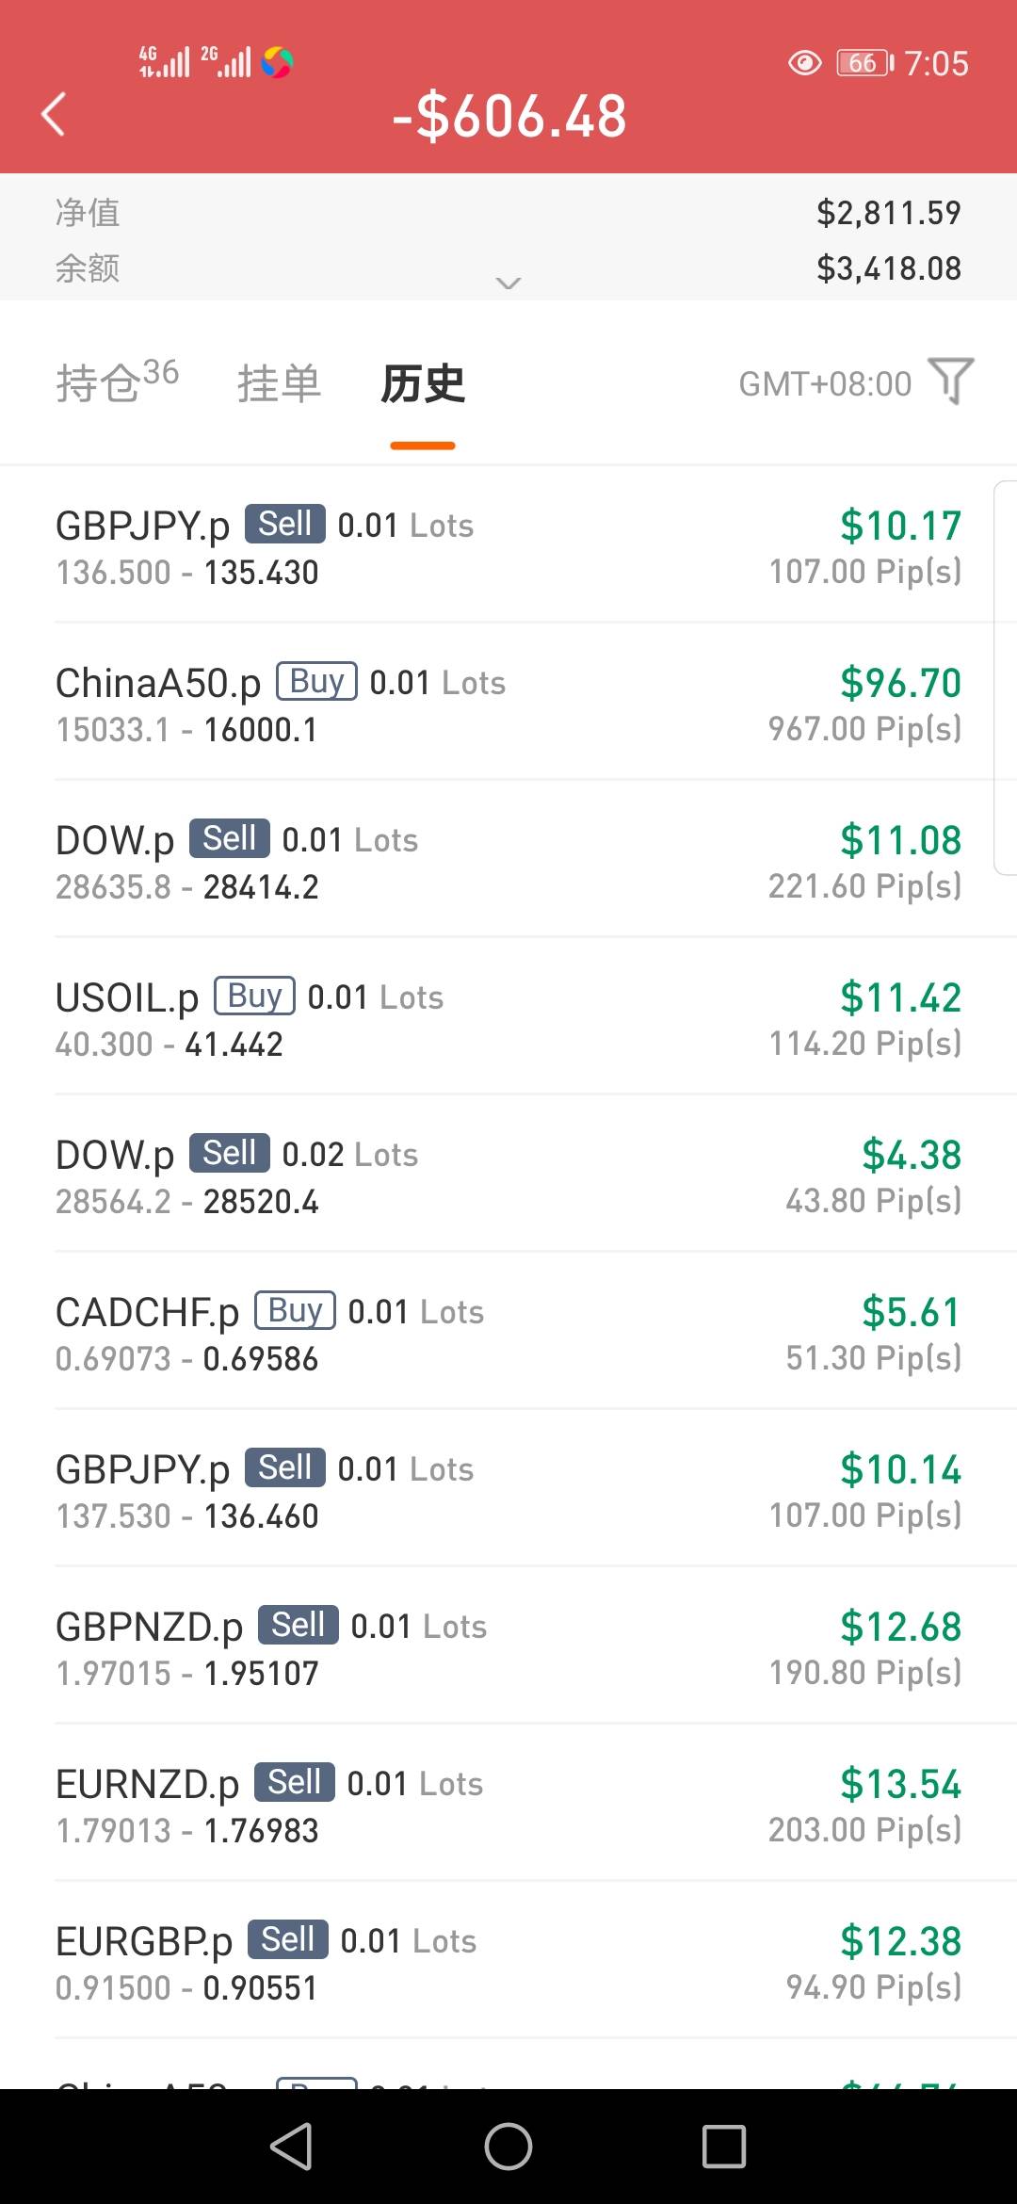Tap the colorful app notification icon
Image resolution: width=1017 pixels, height=2204 pixels.
pyautogui.click(x=277, y=63)
